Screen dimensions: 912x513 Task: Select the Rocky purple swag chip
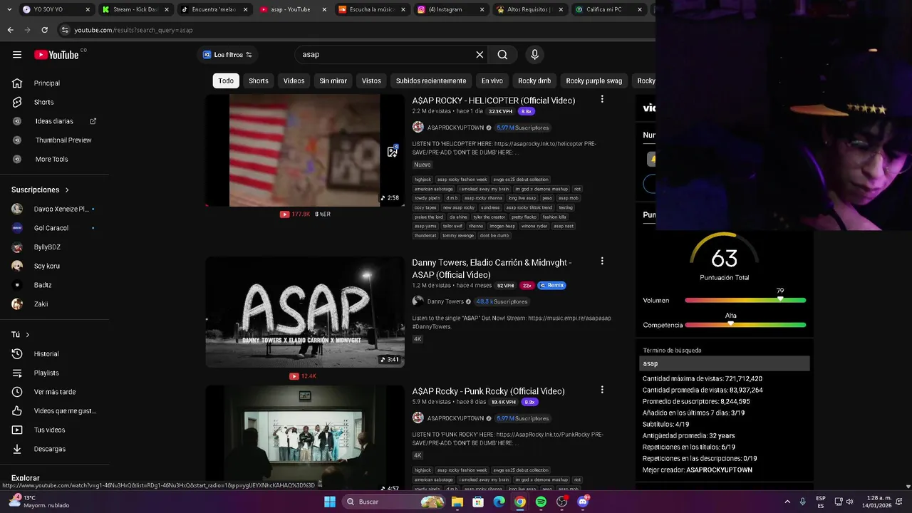pyautogui.click(x=594, y=81)
